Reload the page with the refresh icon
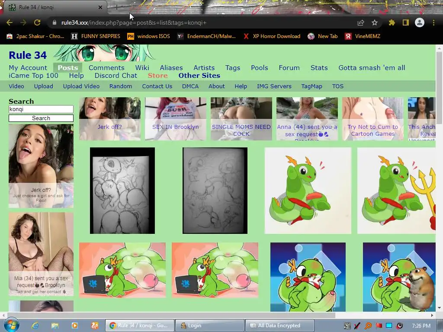This screenshot has width=443, height=332. 37,22
